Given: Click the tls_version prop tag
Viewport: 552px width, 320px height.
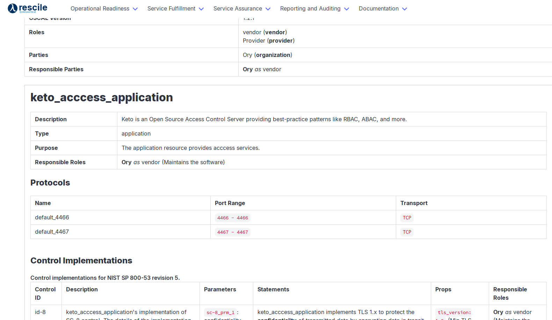Looking at the screenshot, I should click(454, 313).
